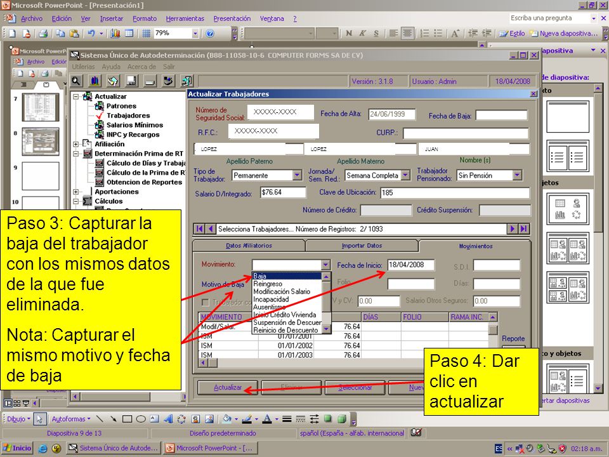Click the Estilo button in toolbar
609x457 pixels.
pyautogui.click(x=513, y=34)
